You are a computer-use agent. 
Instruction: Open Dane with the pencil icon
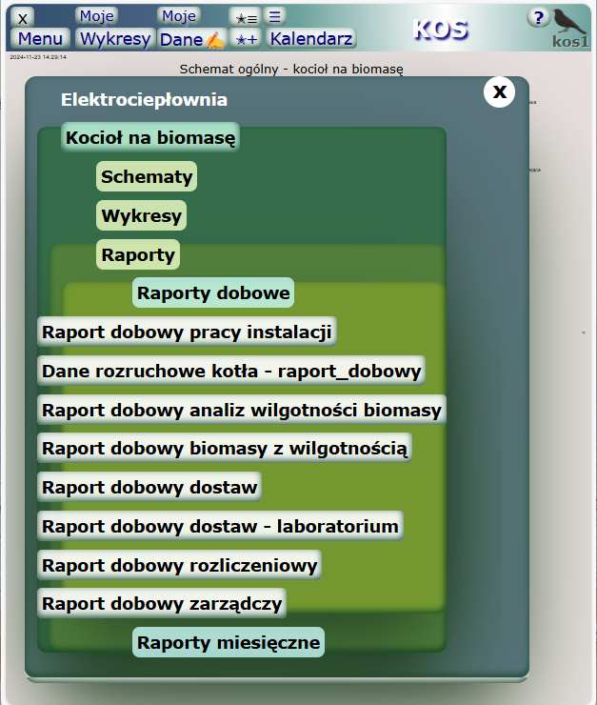tap(191, 39)
